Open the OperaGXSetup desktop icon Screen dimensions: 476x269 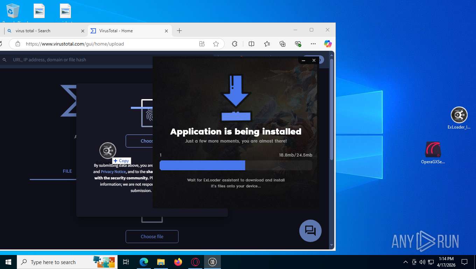pyautogui.click(x=433, y=153)
